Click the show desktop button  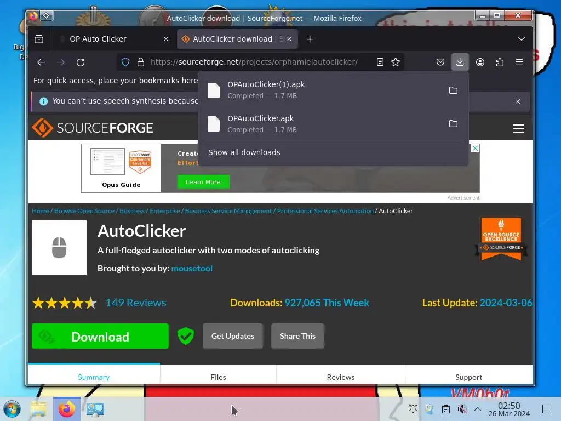tap(547, 409)
